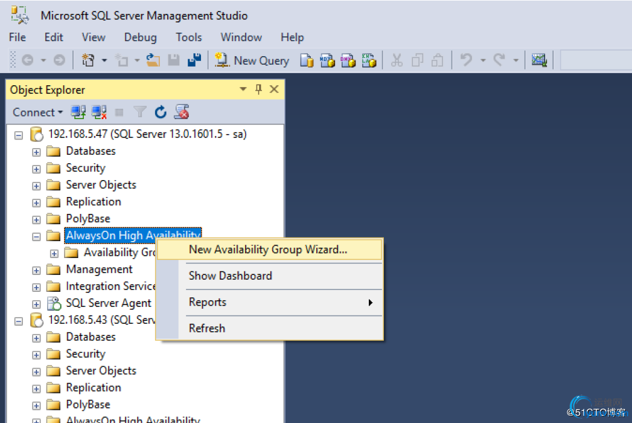
Task: Expand Server Objects under server 192.168.5.47
Action: pyautogui.click(x=36, y=186)
